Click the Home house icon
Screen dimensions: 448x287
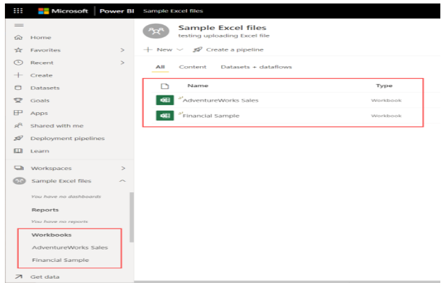tap(18, 38)
